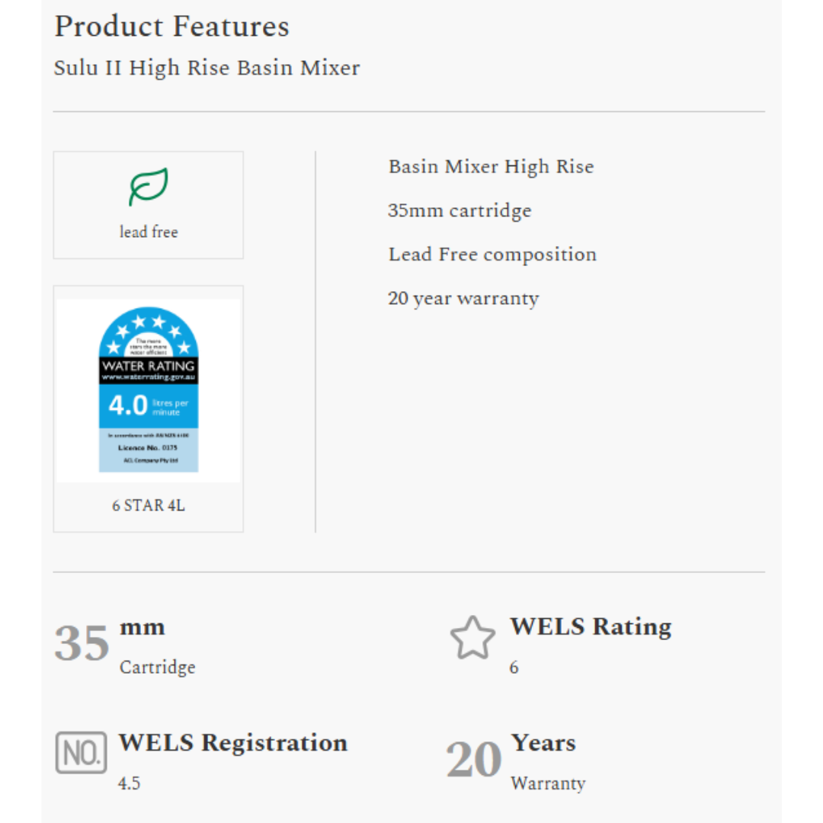Viewport: 823px width, 823px height.
Task: Click the 'WELS Rating' label
Action: (x=591, y=626)
